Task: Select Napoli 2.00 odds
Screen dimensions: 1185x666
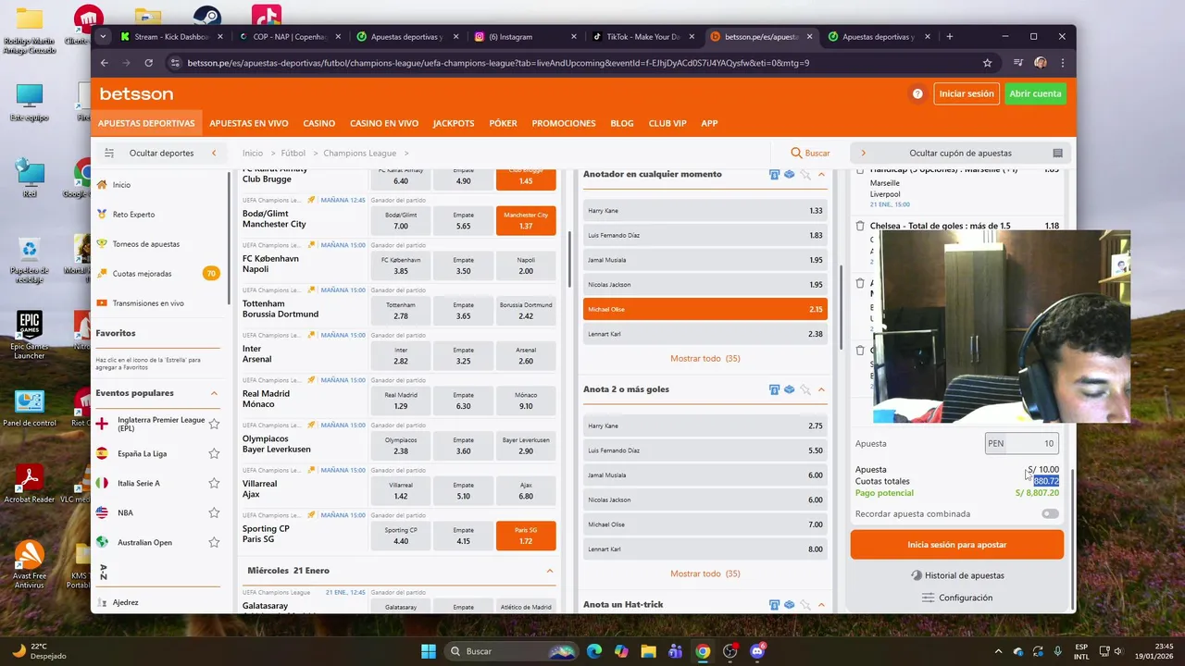Action: [x=526, y=265]
